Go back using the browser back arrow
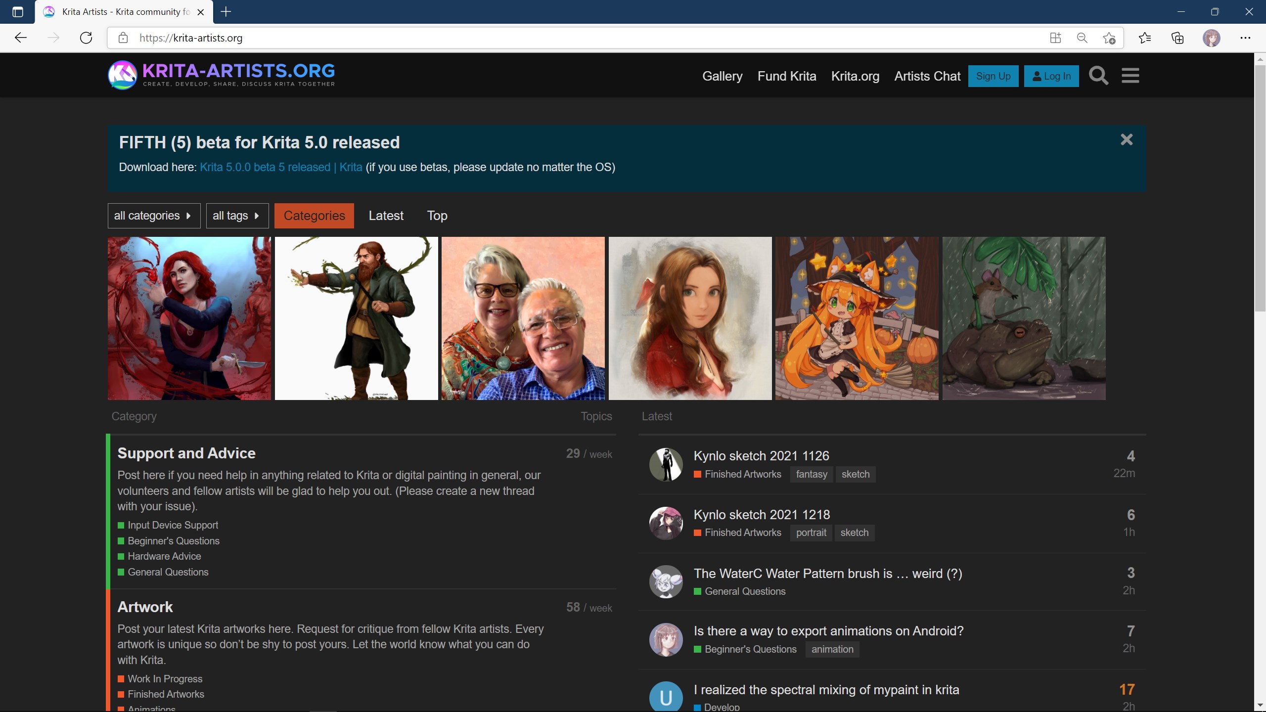1266x712 pixels. point(21,38)
